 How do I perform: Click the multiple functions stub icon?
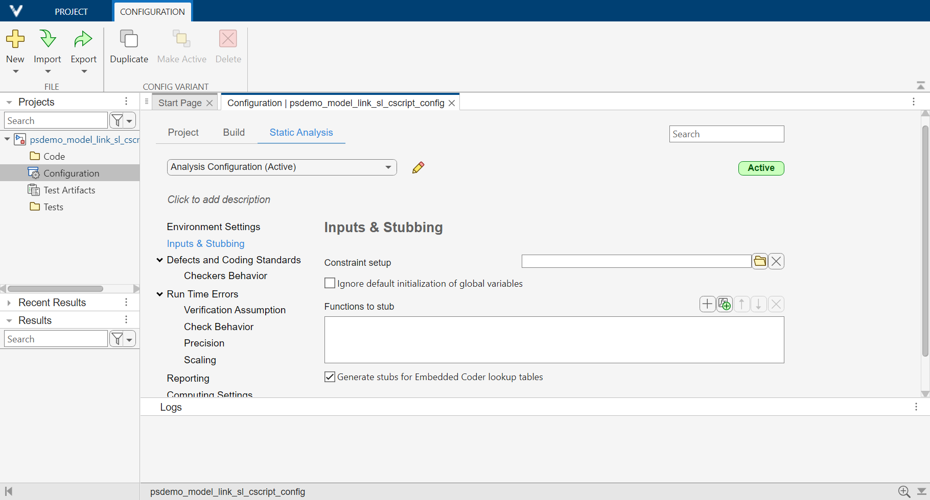[x=724, y=304]
